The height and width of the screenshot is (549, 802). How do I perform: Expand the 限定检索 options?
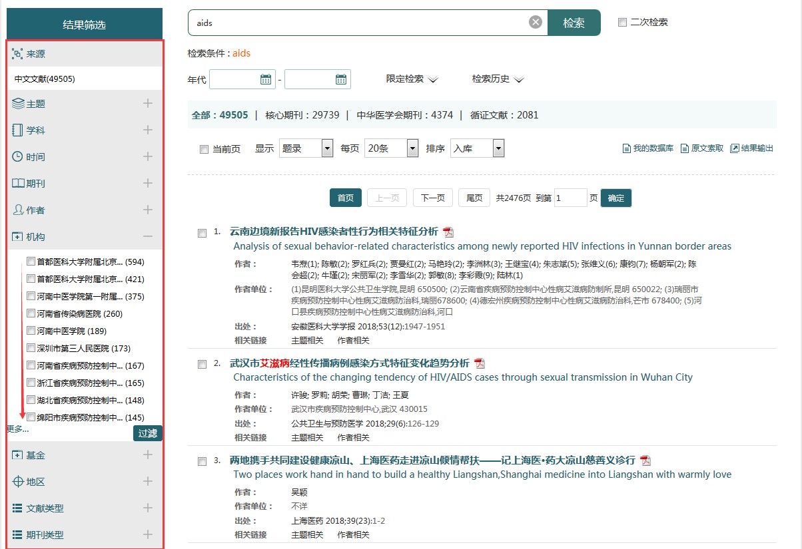412,79
